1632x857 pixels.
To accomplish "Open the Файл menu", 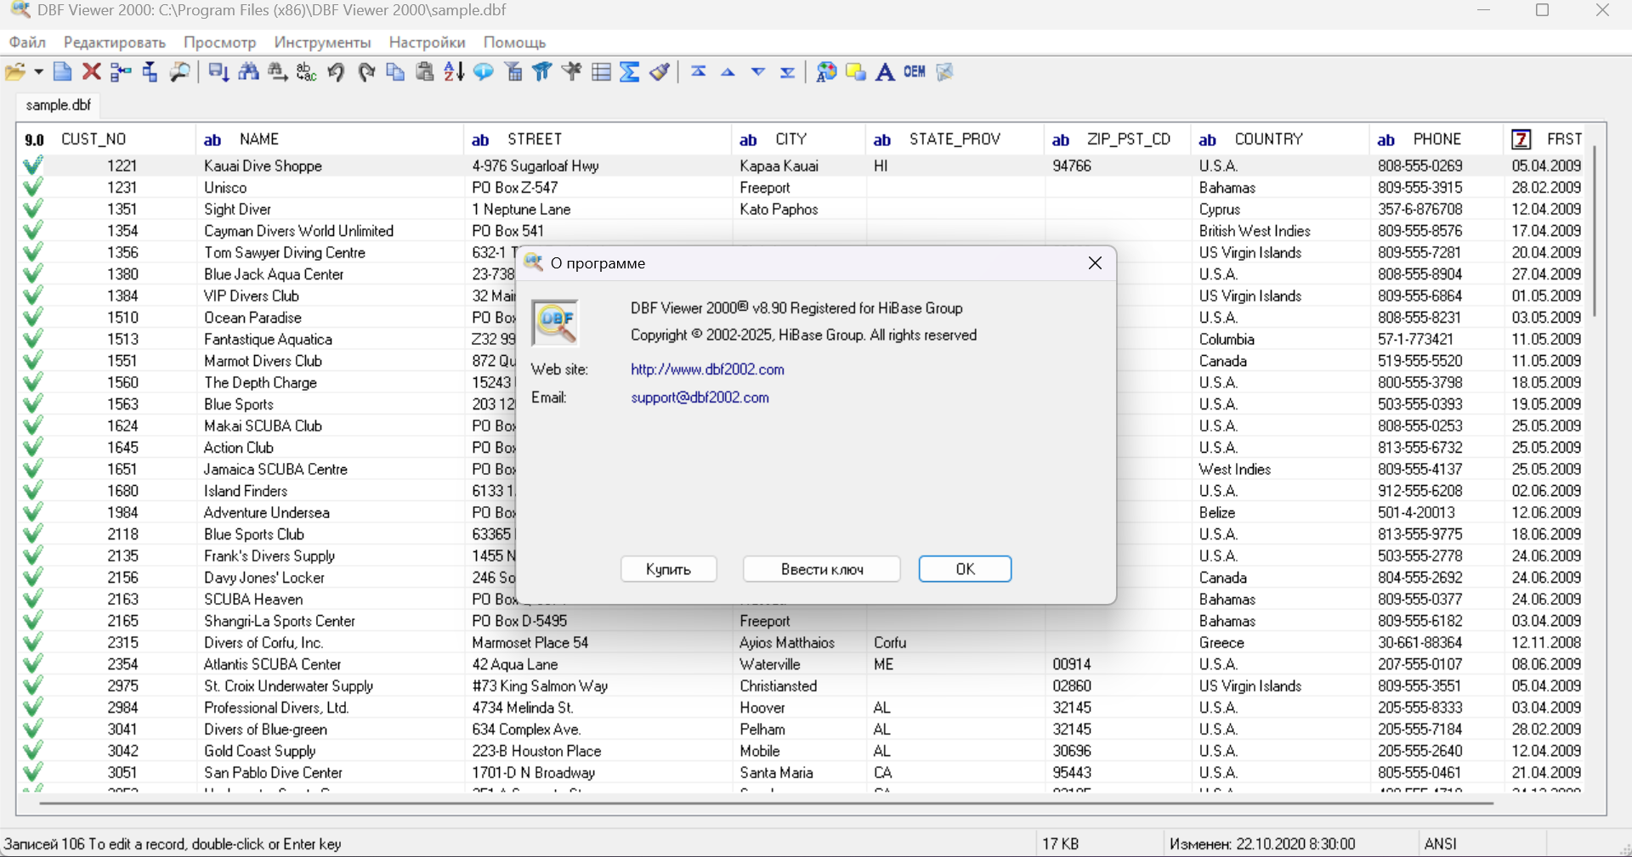I will pos(27,42).
